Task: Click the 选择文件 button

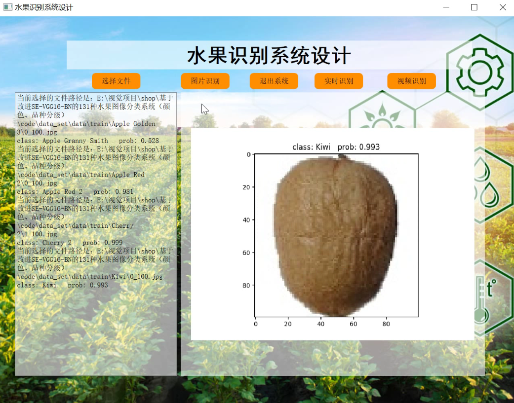Action: tap(116, 81)
